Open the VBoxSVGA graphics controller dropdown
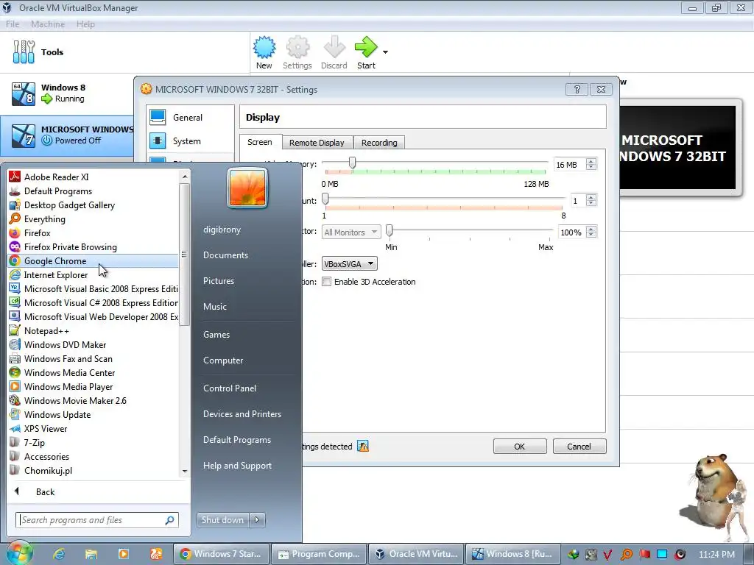754x565 pixels. [x=349, y=264]
